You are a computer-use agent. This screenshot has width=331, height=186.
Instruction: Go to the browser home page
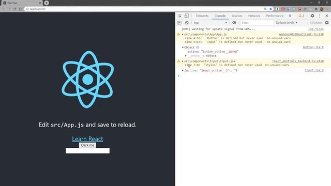tap(20, 9)
